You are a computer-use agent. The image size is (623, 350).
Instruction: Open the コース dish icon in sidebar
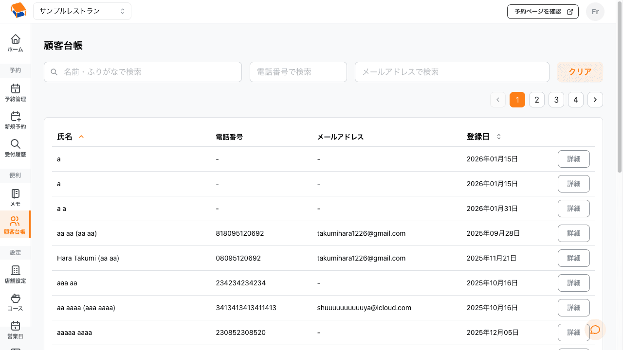[x=16, y=298]
